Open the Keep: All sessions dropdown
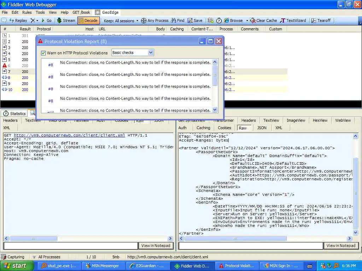This screenshot has height=271, width=362. (x=121, y=20)
